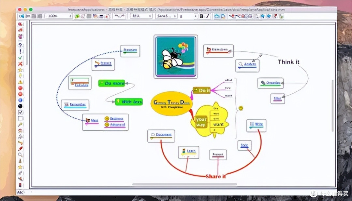Open the 100% zoom dropdown
Viewport: 352px width, 201px height.
pyautogui.click(x=59, y=16)
